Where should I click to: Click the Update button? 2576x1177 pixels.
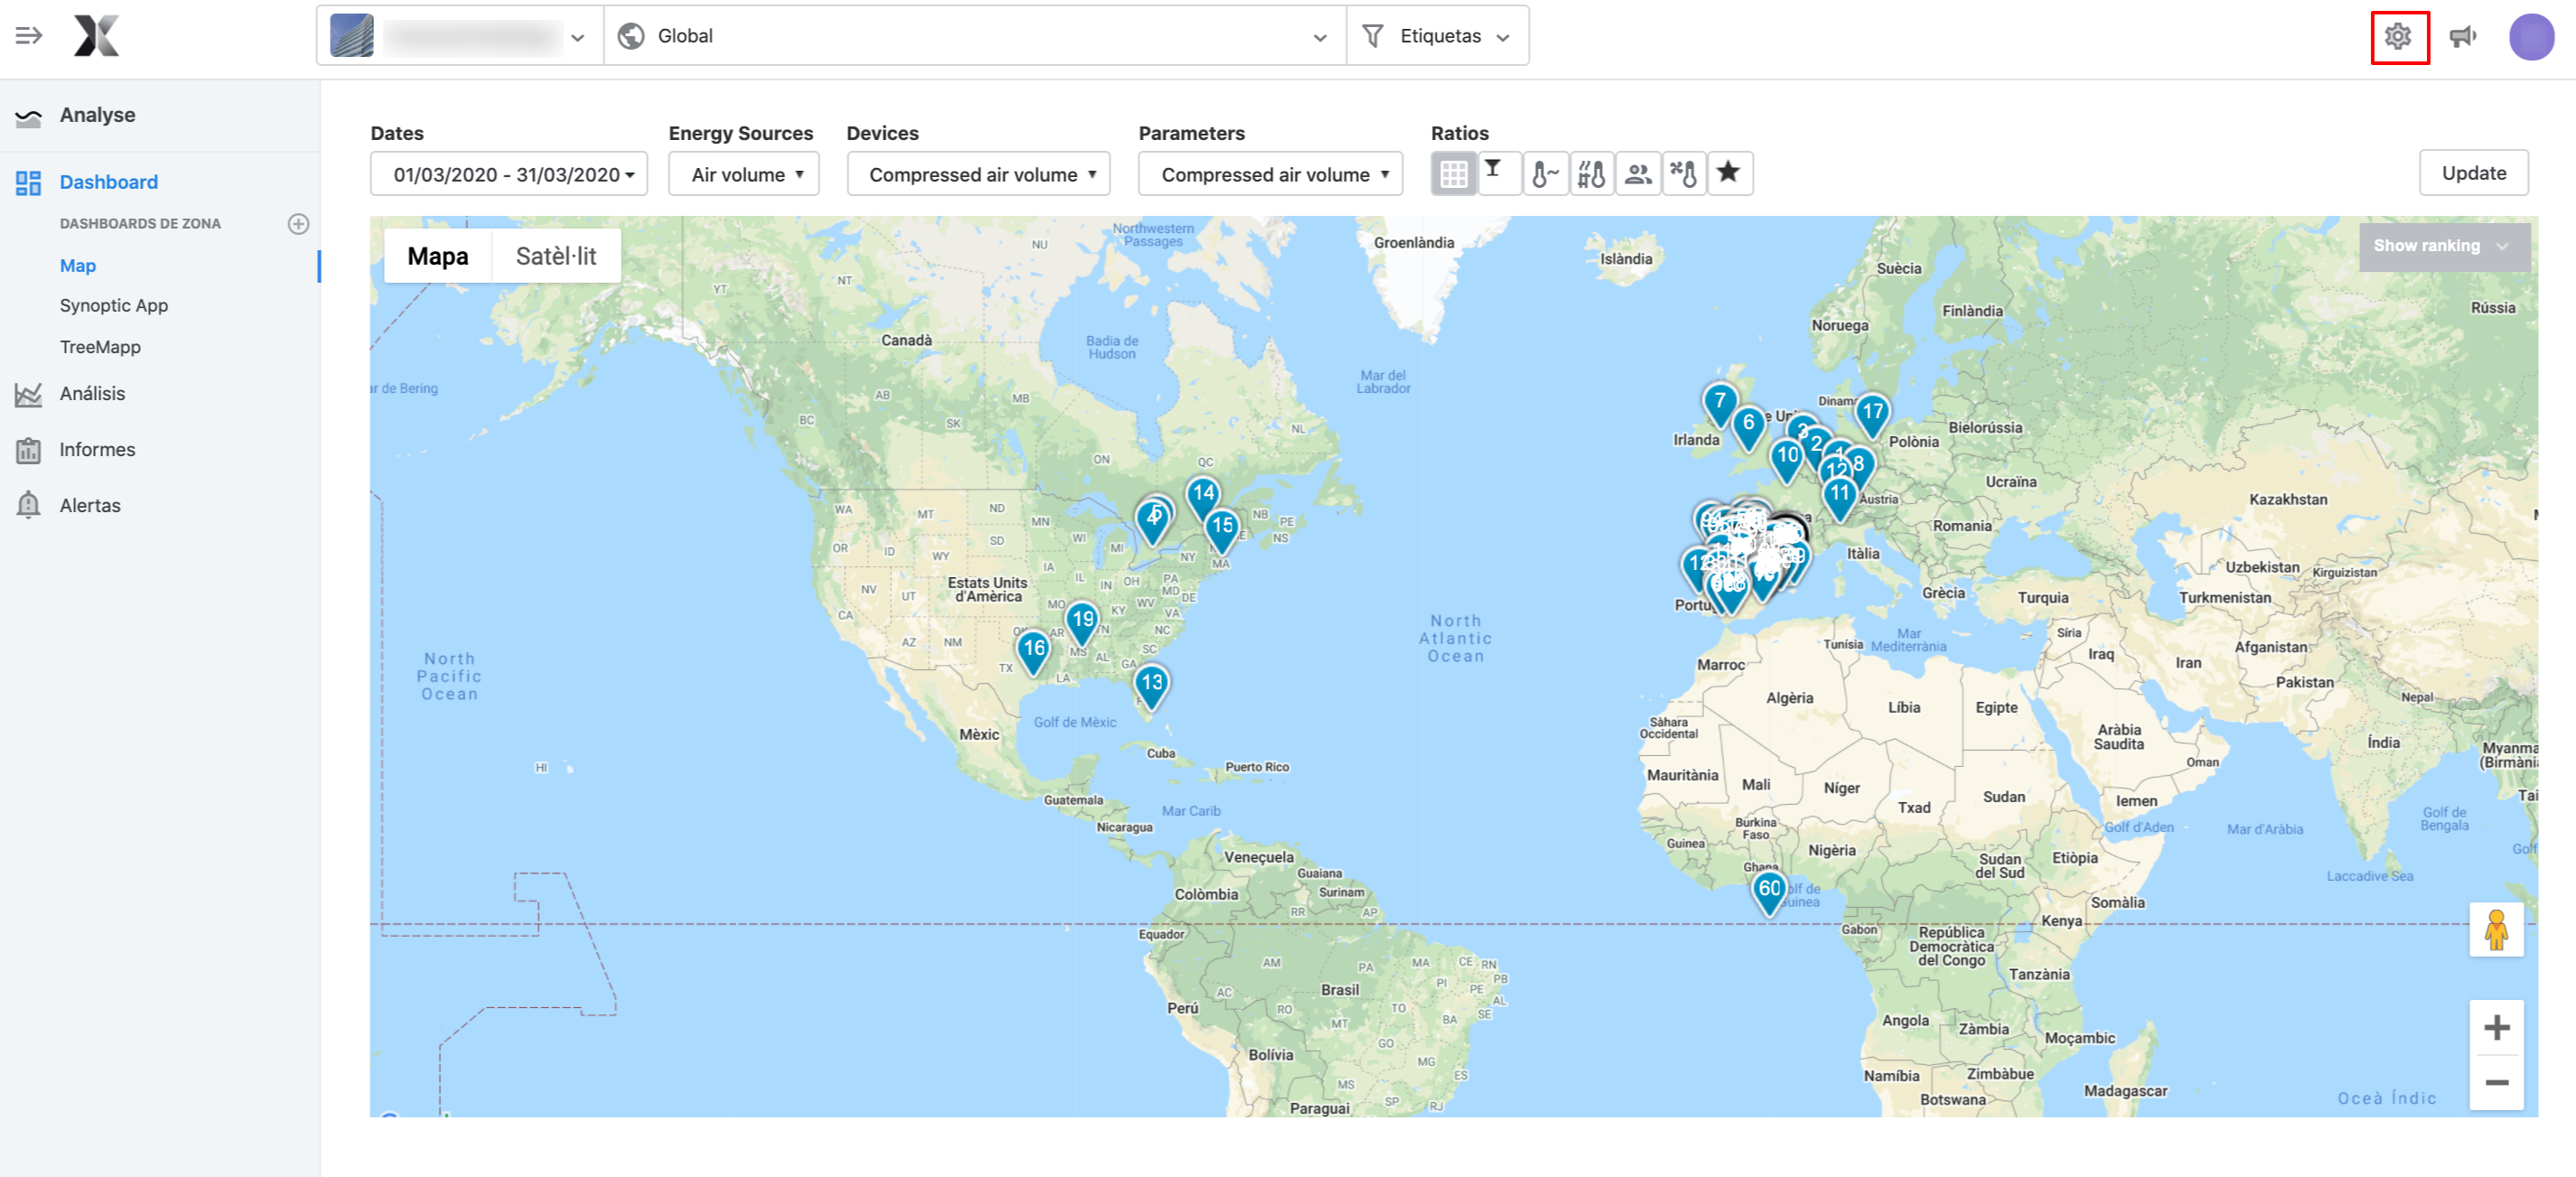coord(2472,173)
